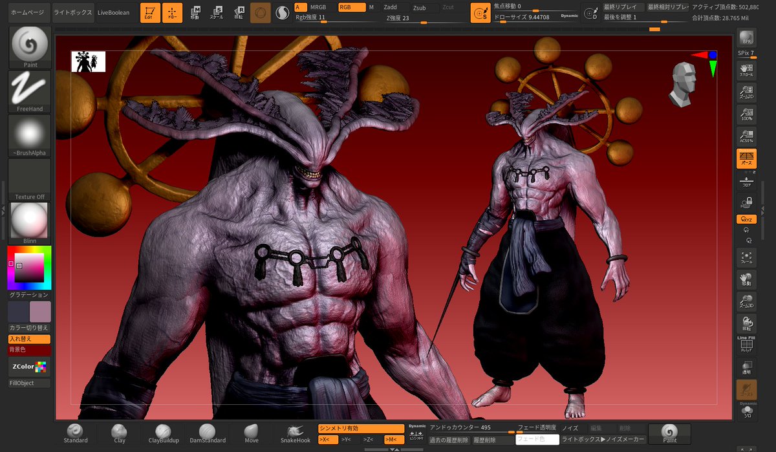Enable Zadd sculpt mode
Screen dimensions: 776x452
[391, 7]
